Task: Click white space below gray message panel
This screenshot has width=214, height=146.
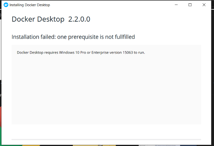Action: [x=106, y=131]
